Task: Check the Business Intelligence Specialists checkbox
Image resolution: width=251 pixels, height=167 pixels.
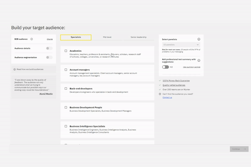Action: click(x=66, y=126)
